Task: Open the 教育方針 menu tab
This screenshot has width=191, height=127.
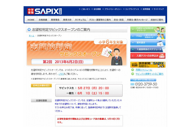Action: pyautogui.click(x=67, y=20)
